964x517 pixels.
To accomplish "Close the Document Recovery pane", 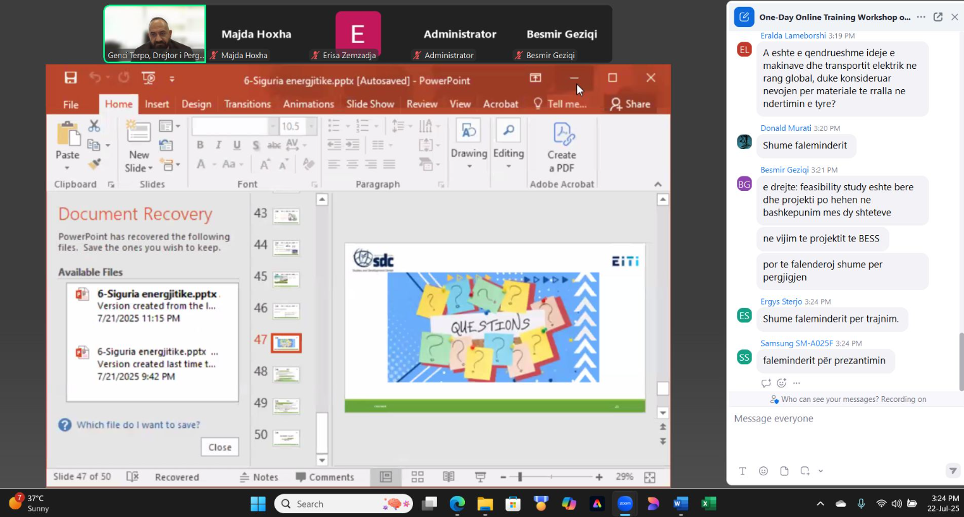I will point(219,447).
